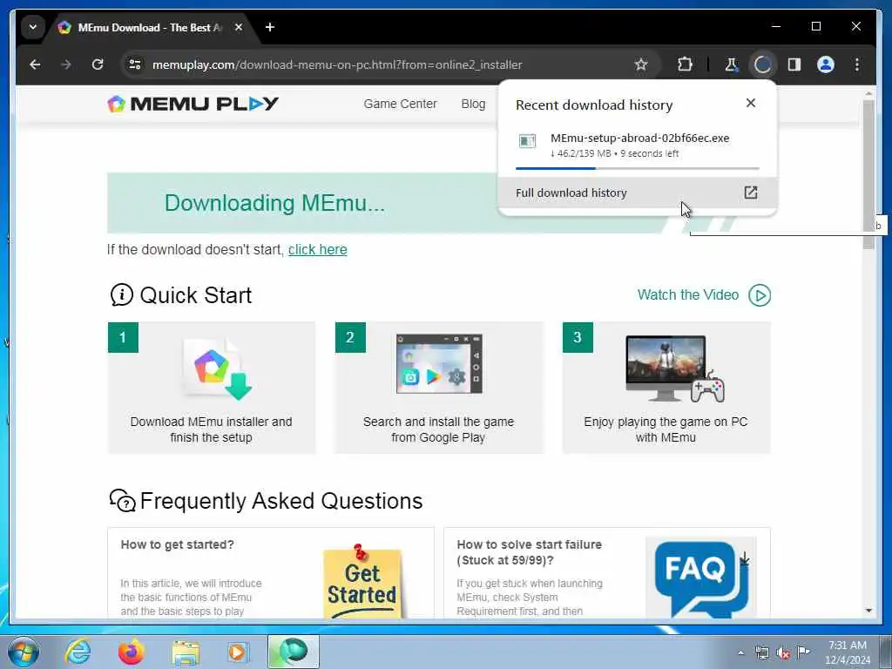The width and height of the screenshot is (892, 669).
Task: Click the step 1 installer download image
Action: click(x=217, y=369)
